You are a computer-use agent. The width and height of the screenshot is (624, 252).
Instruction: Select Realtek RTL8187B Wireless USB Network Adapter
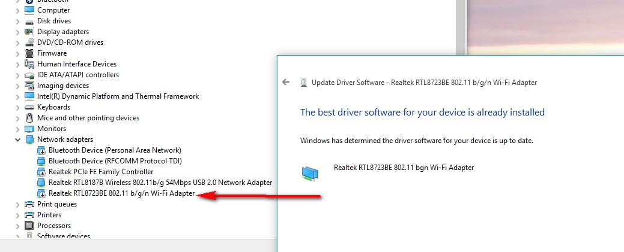coord(160,183)
